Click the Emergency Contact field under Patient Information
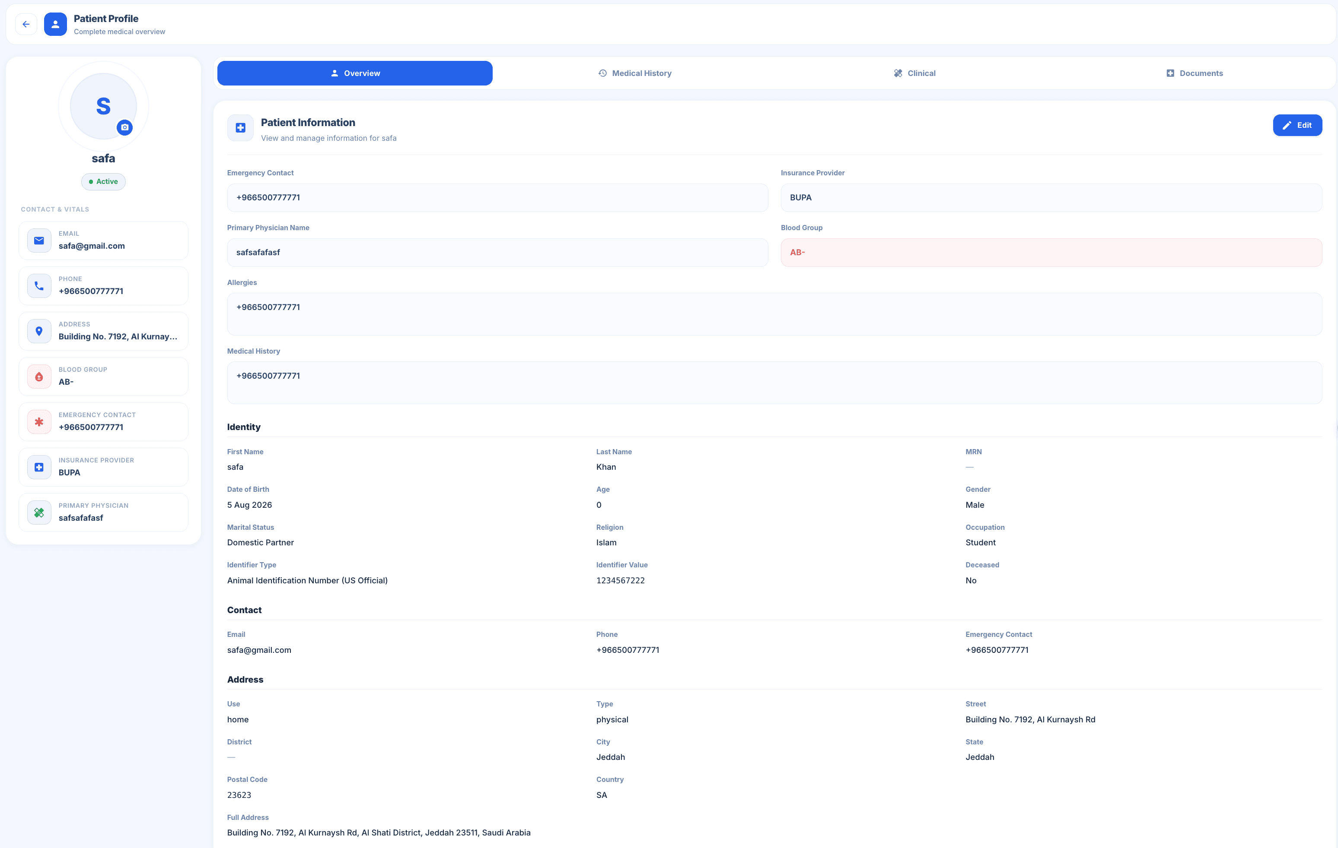Screen dimensions: 1338x848 [x=497, y=198]
